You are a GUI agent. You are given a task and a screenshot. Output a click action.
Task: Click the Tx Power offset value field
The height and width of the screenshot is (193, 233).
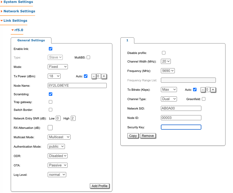pyautogui.click(x=99, y=76)
